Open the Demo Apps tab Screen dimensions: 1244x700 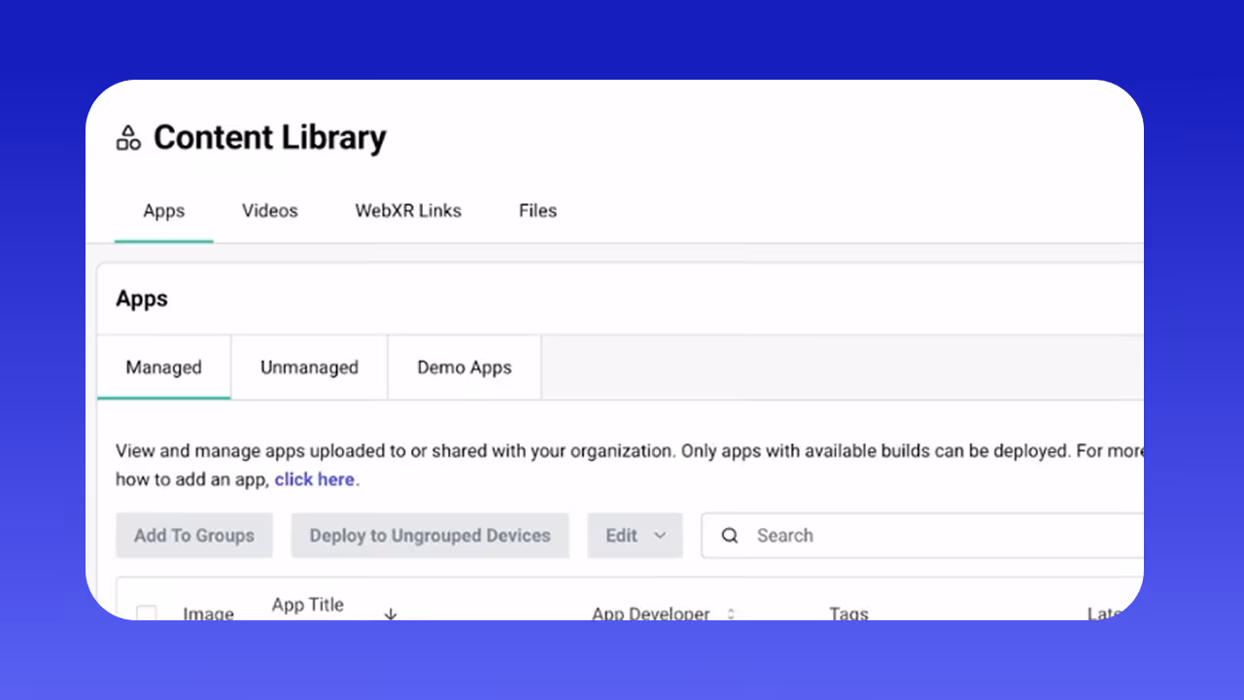click(465, 367)
